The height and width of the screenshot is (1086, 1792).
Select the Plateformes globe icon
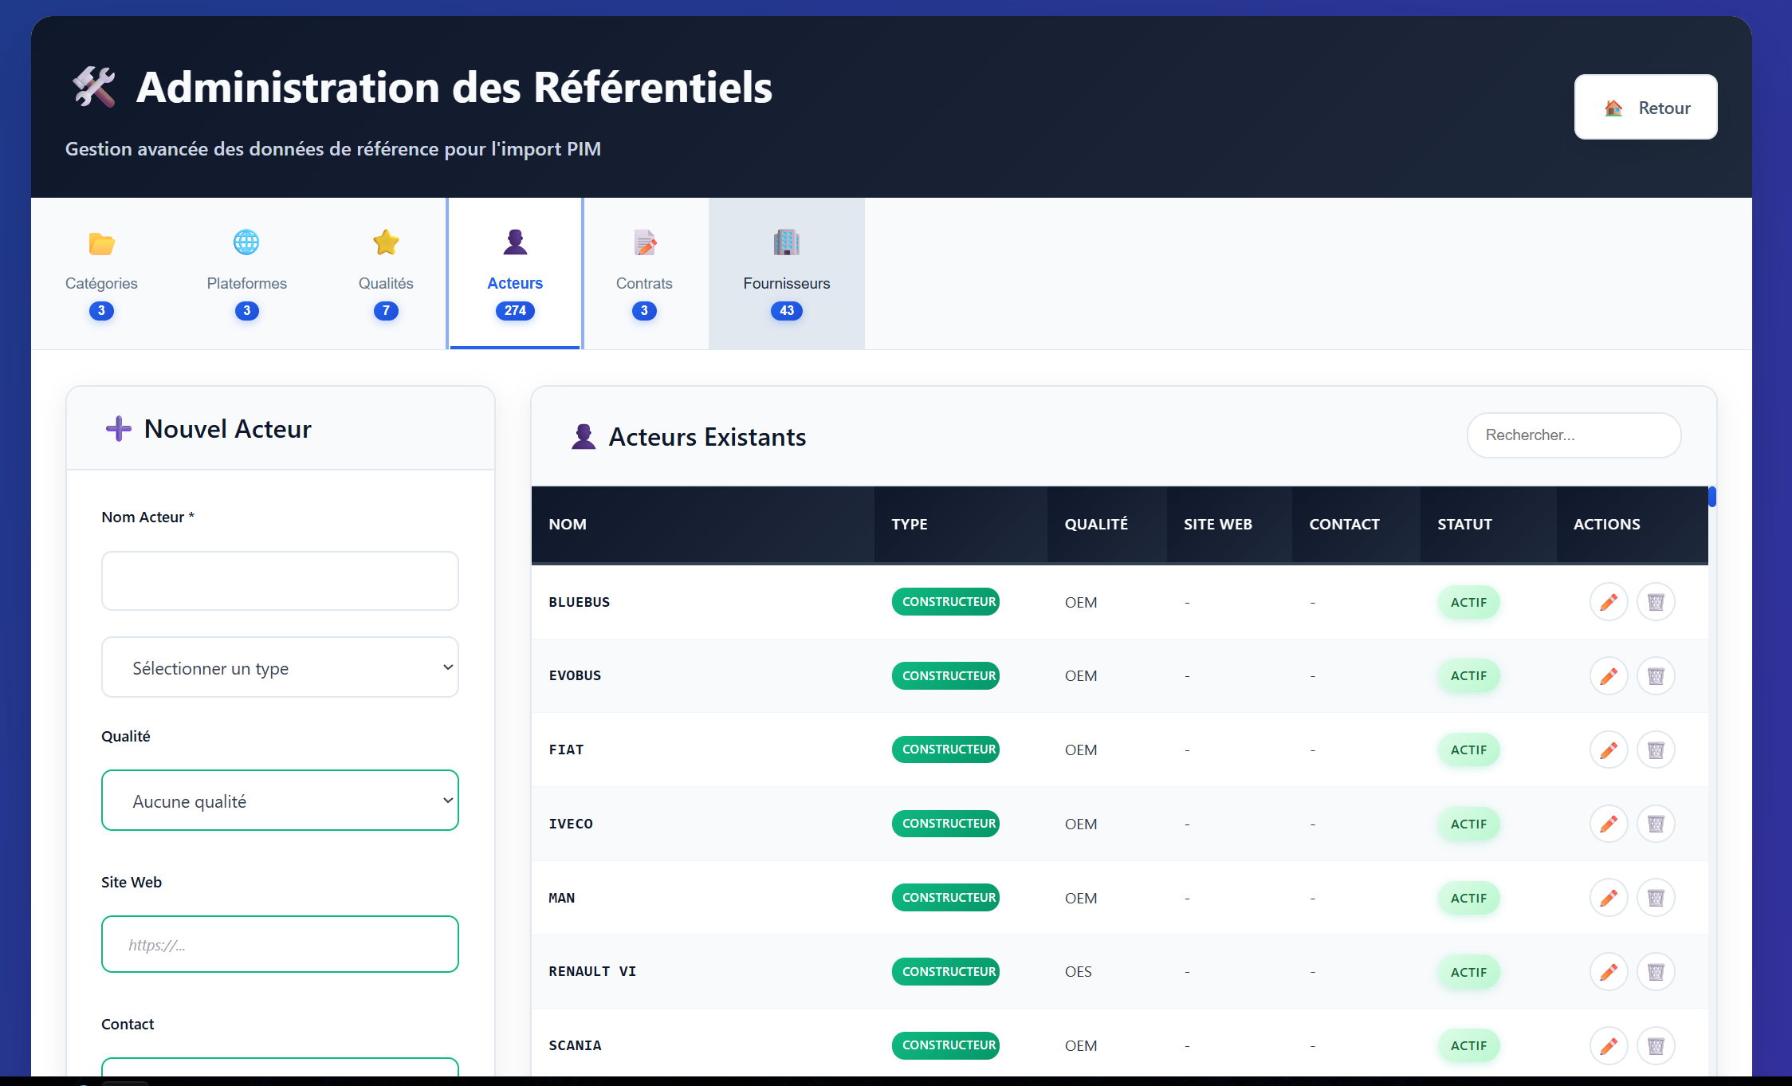coord(246,242)
